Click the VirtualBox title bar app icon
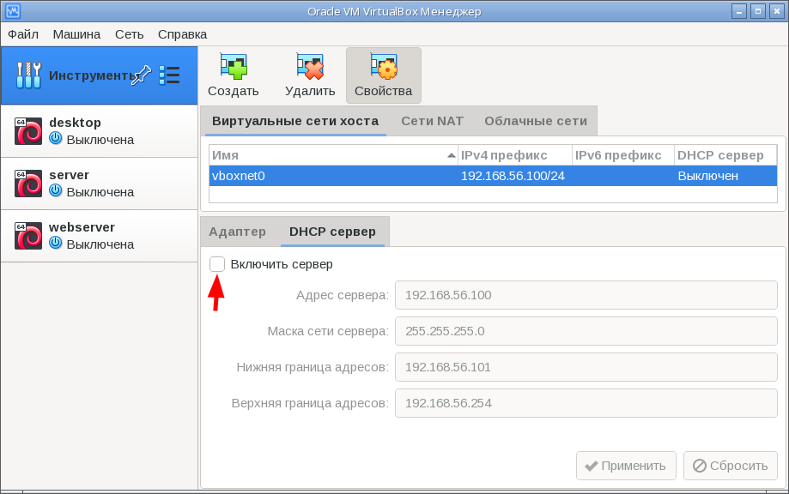The height and width of the screenshot is (494, 789). tap(13, 11)
